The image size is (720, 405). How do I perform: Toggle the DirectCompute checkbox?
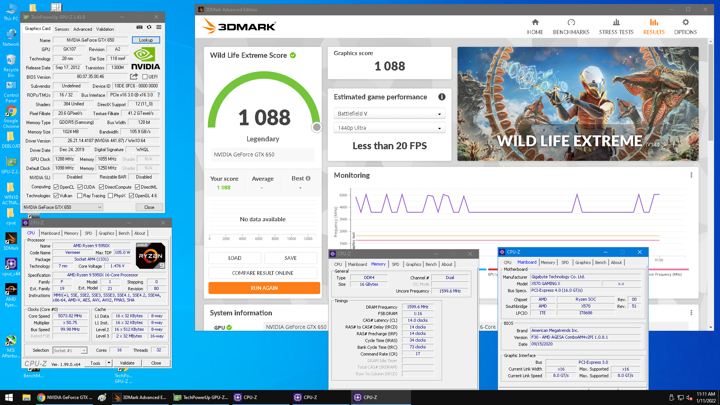[101, 187]
